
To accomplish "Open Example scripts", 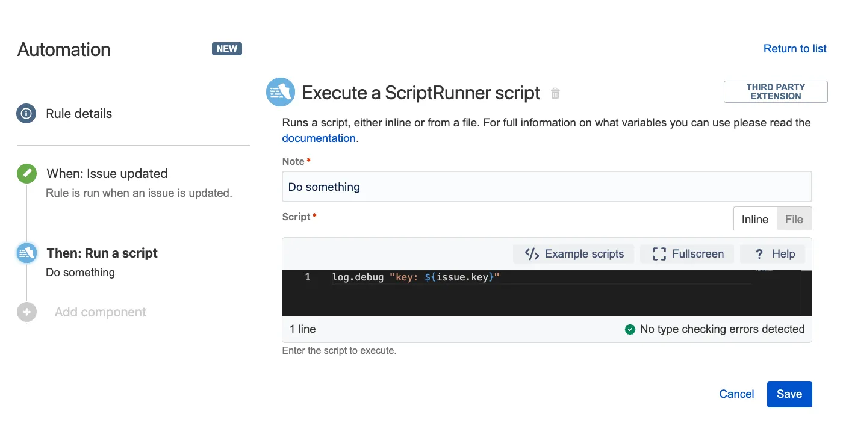I will (x=574, y=254).
